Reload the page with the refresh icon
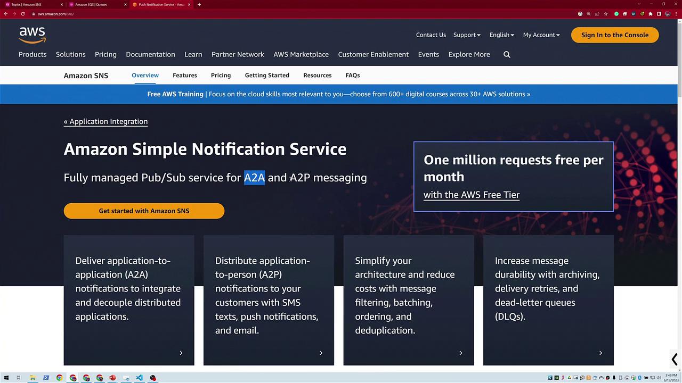This screenshot has width=682, height=383. coord(23,14)
